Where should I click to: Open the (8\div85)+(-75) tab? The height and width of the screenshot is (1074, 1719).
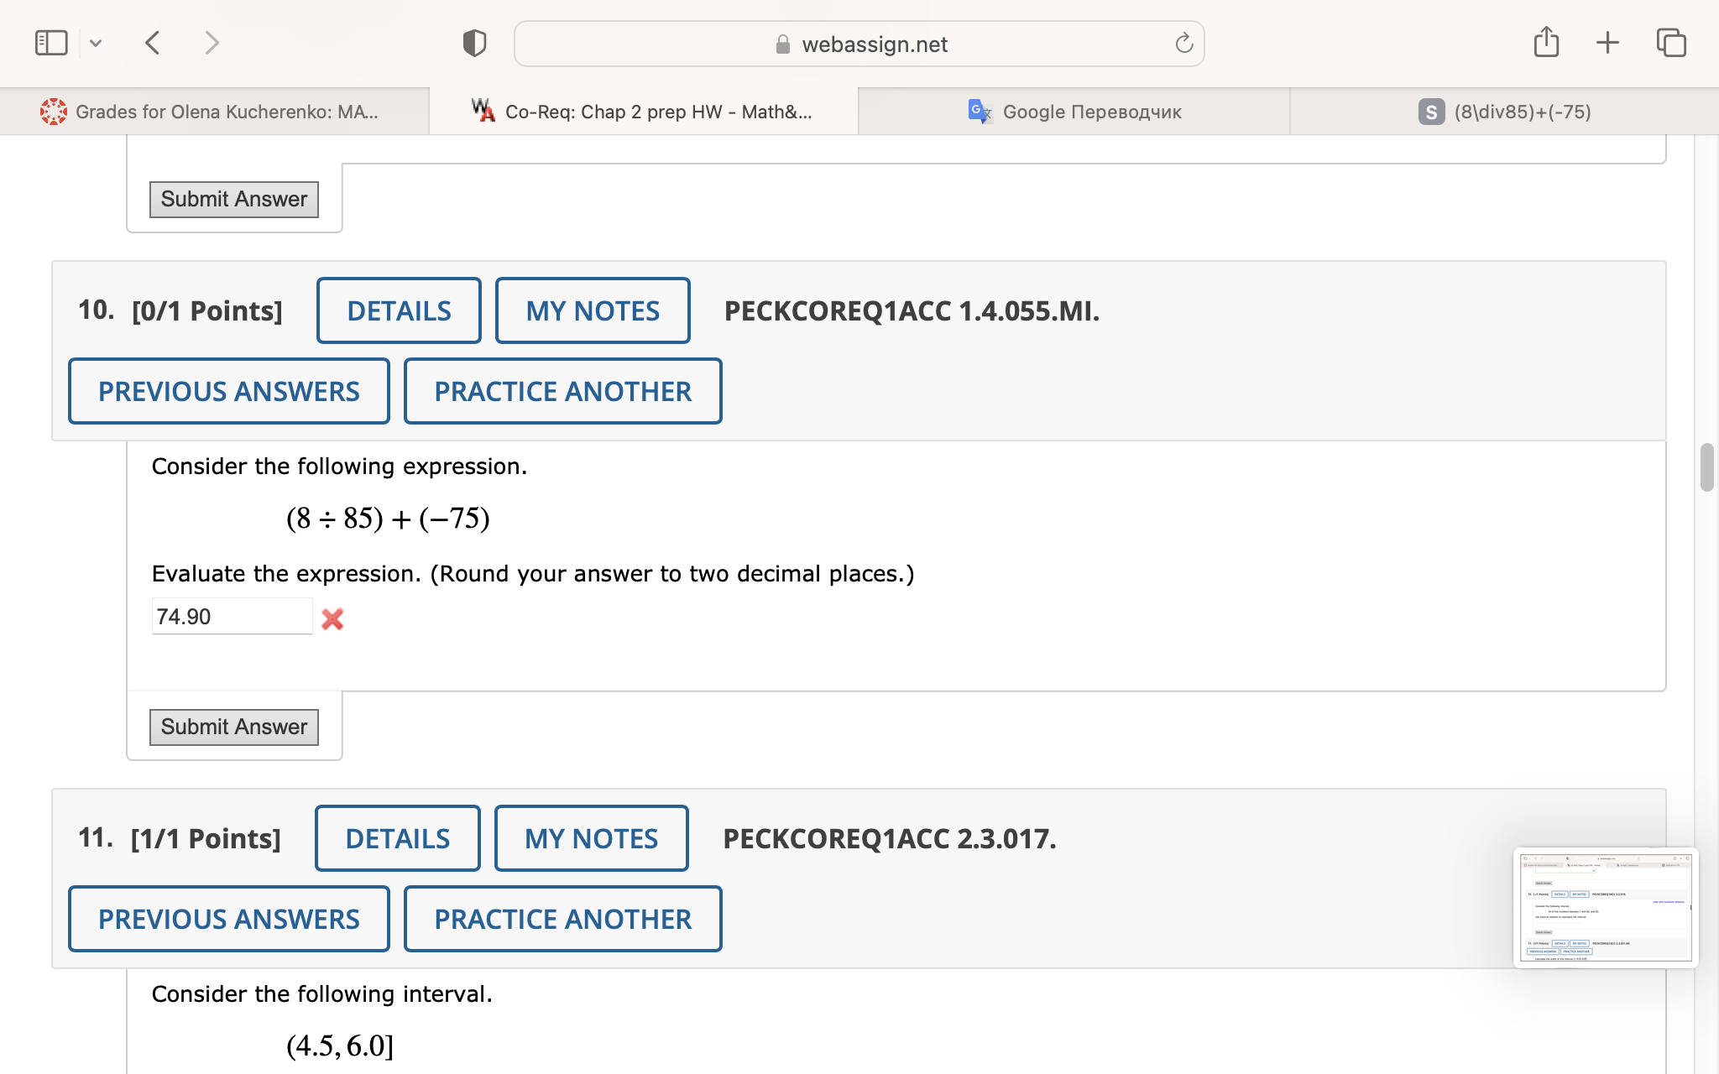point(1504,112)
